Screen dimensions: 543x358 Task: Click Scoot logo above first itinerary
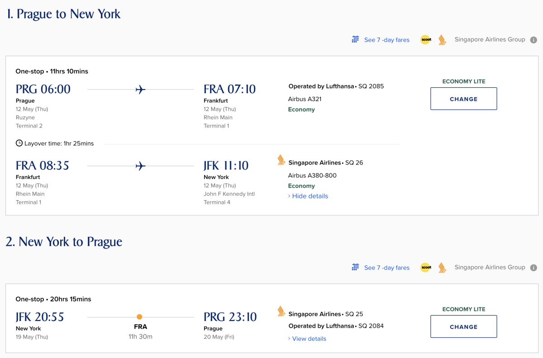tap(426, 40)
